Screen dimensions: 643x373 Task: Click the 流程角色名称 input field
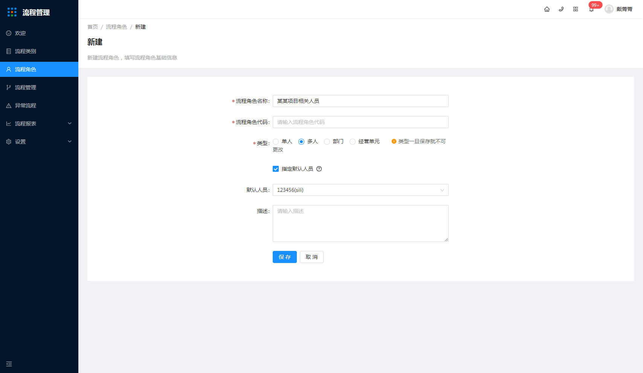click(x=360, y=101)
